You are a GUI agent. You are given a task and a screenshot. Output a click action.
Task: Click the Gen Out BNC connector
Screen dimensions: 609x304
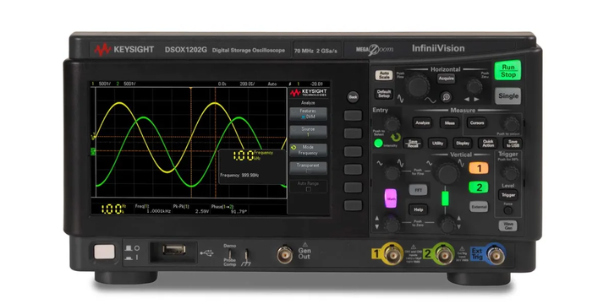(285, 255)
